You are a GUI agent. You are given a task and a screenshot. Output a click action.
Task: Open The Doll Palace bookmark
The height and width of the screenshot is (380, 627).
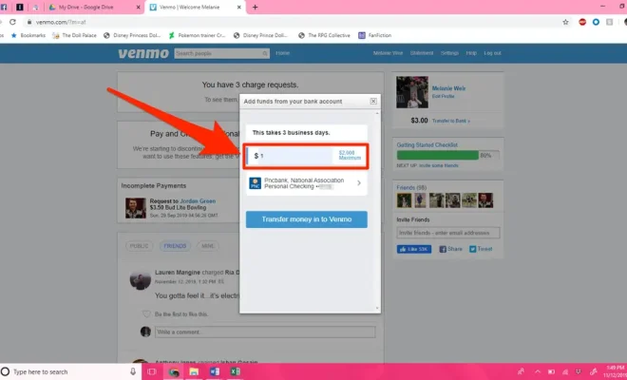pos(75,35)
